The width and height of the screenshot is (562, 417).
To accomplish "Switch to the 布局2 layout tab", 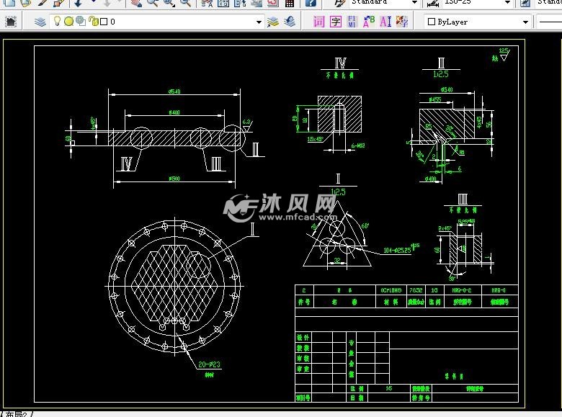I will click(16, 414).
